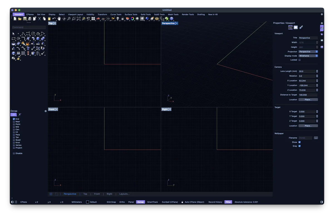Screen dimensions: 334x219
Task: Click the Z Target stepper arrows
Action: tap(317, 121)
